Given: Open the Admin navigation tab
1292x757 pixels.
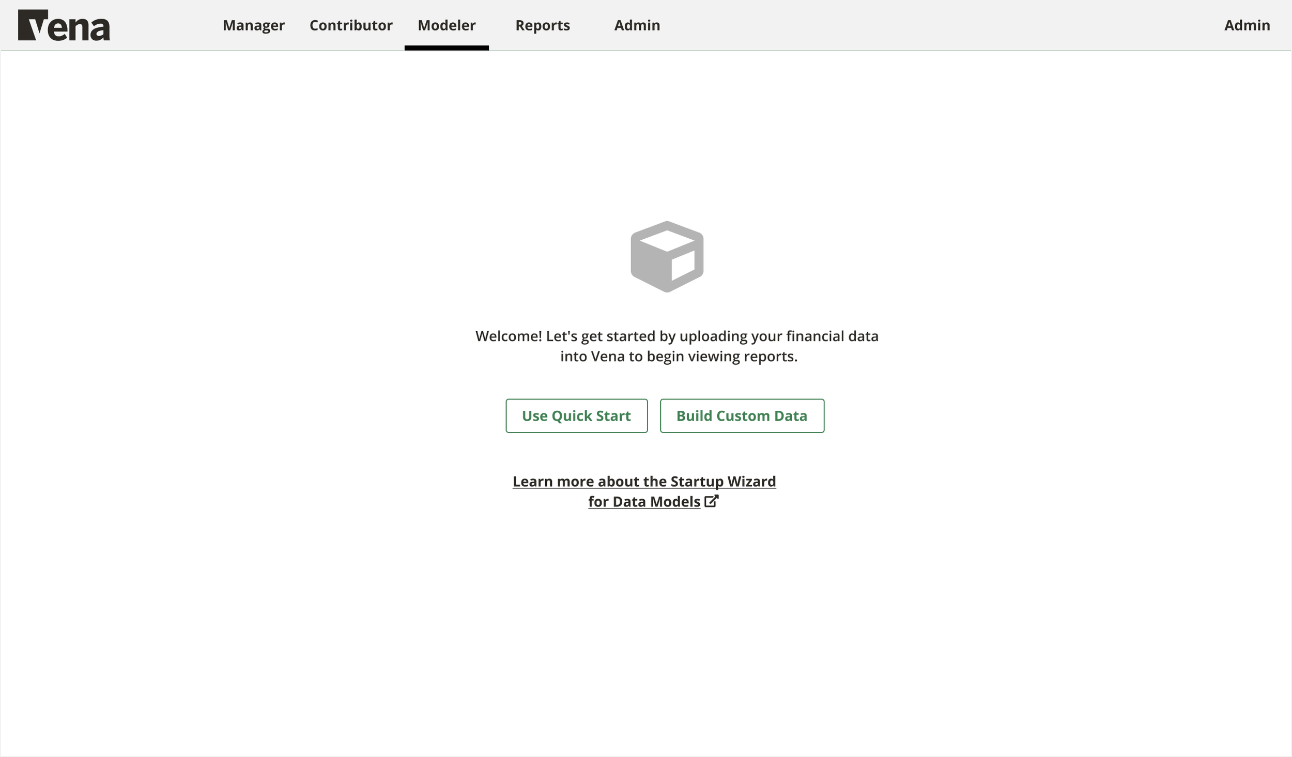Looking at the screenshot, I should [636, 25].
